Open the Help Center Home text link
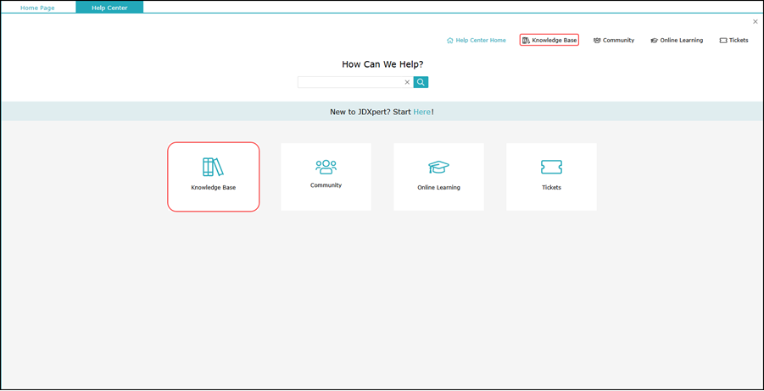Screen dimensions: 764x391 click(x=481, y=41)
